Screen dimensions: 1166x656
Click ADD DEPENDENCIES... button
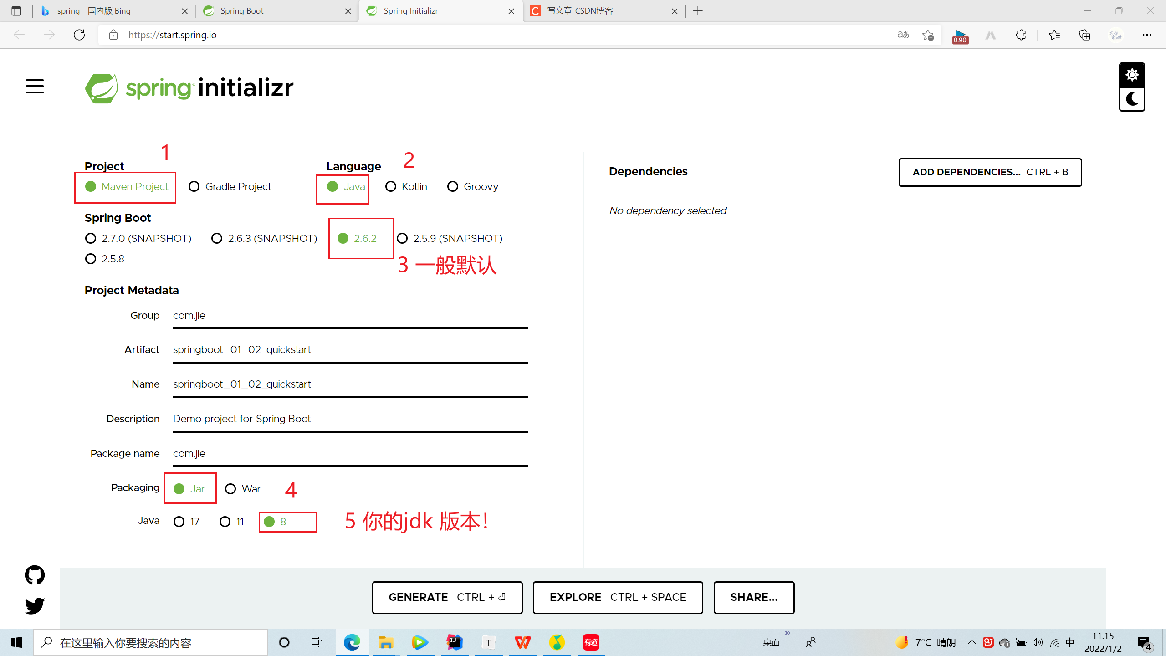990,172
